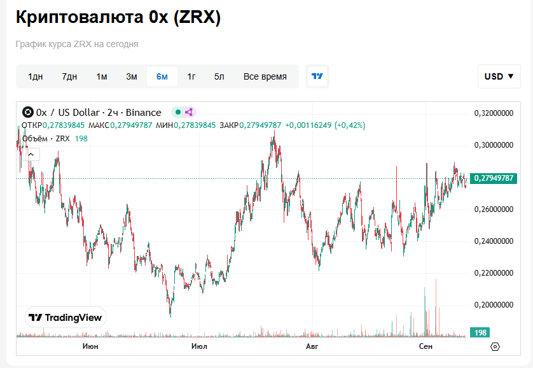Image resolution: width=533 pixels, height=368 pixels.
Task: Click the TradingView logo badge
Action: click(x=66, y=317)
